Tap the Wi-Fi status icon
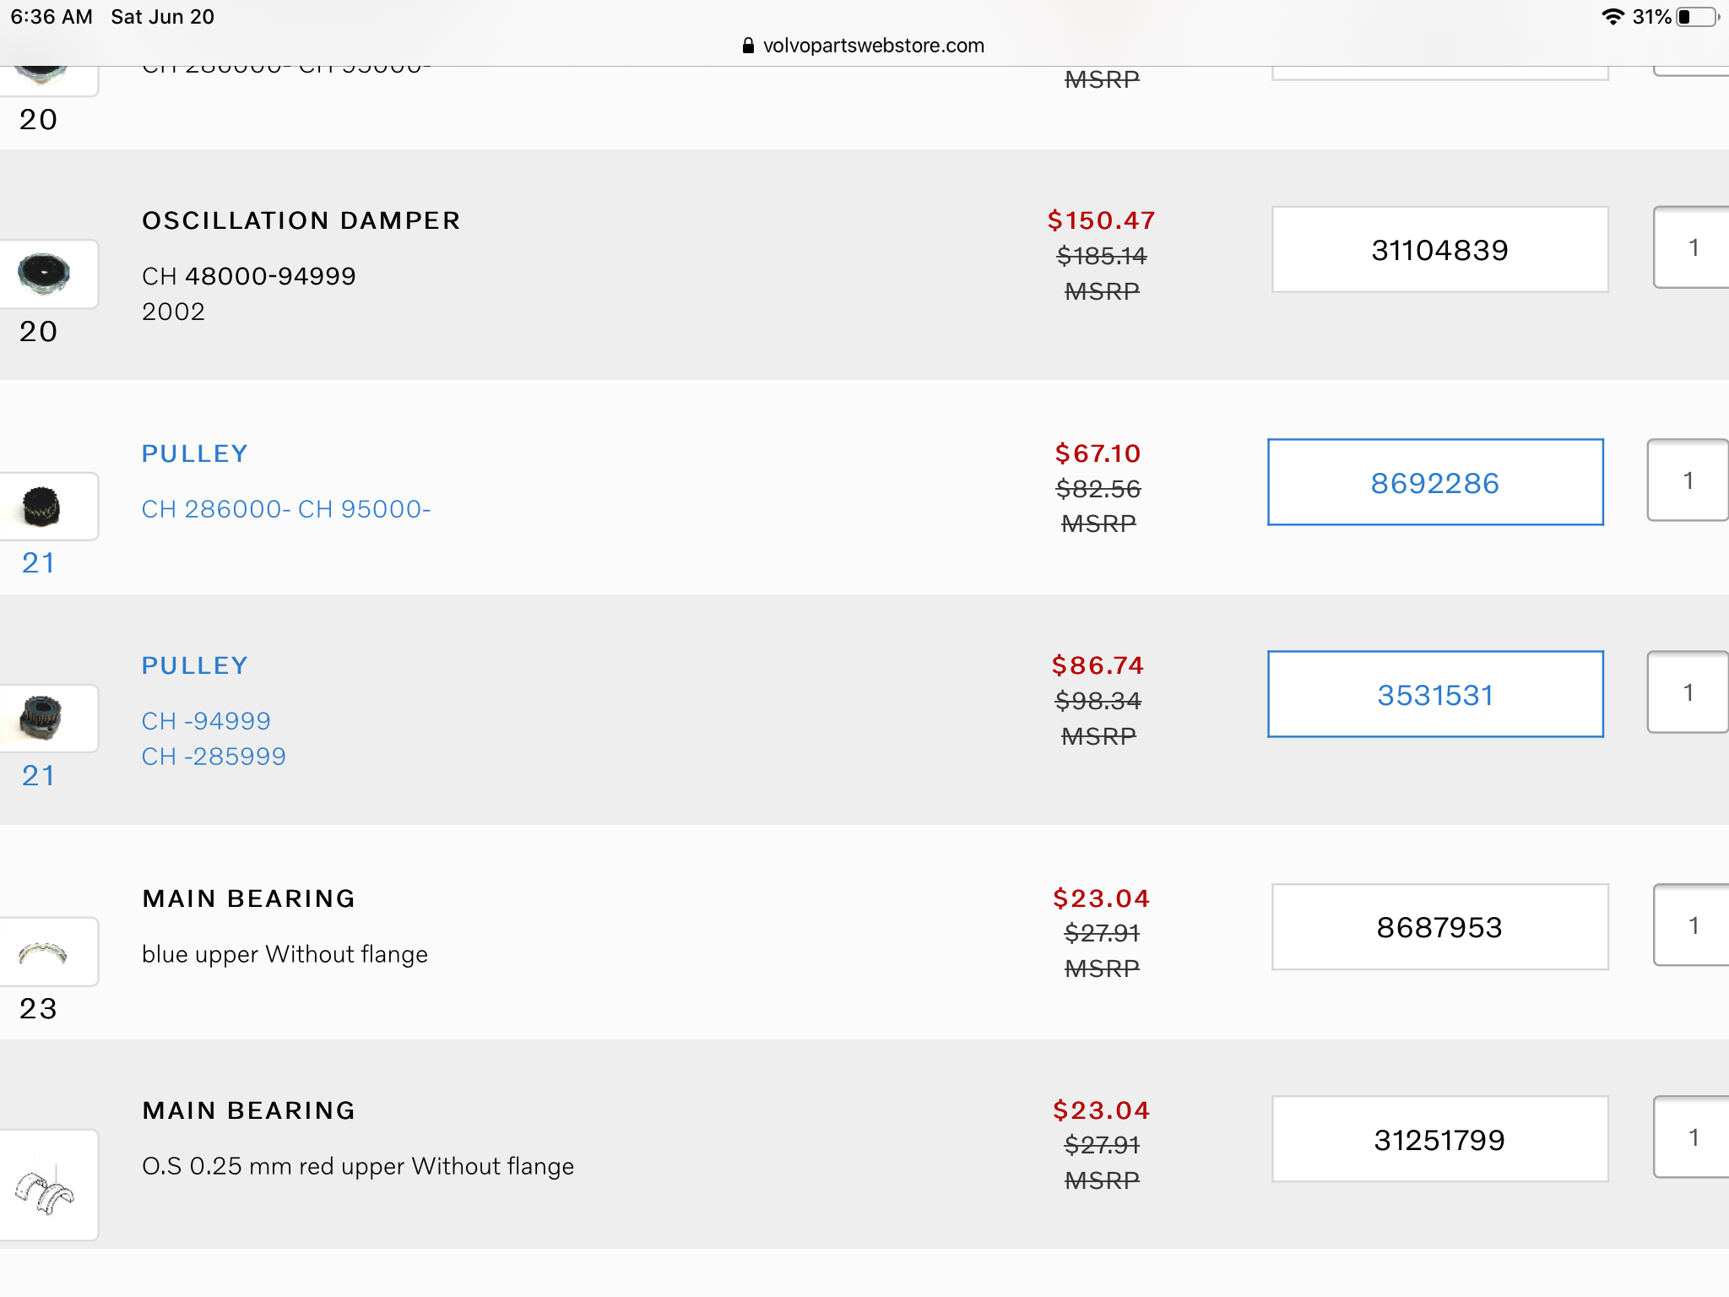Viewport: 1729px width, 1297px height. point(1612,17)
